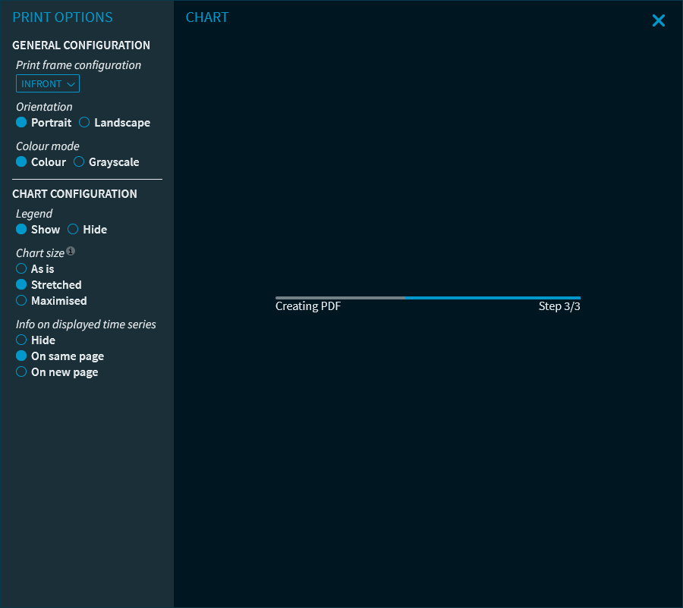Click the Print Options title
This screenshot has width=683, height=608.
[62, 17]
